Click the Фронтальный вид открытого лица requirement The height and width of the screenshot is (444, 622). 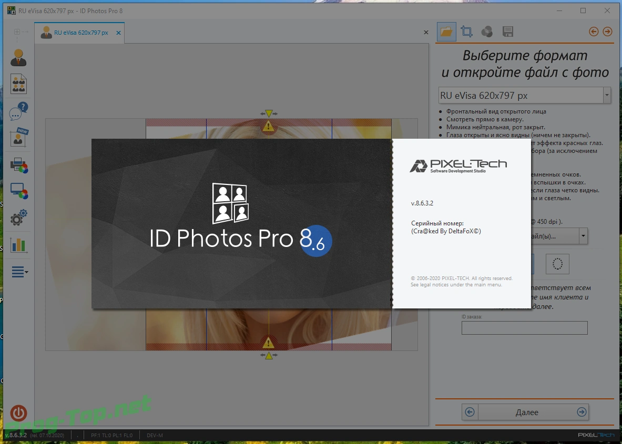pos(496,111)
